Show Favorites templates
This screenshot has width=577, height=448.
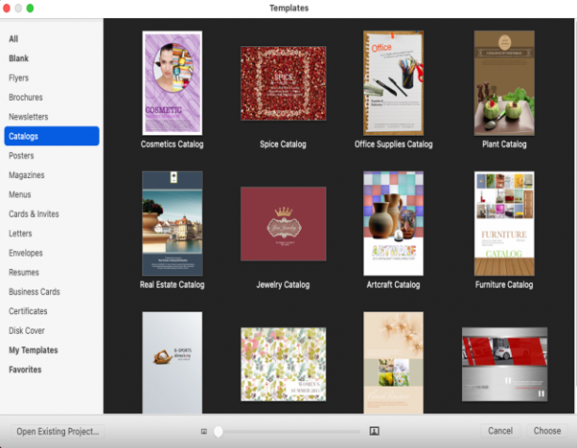coord(25,370)
